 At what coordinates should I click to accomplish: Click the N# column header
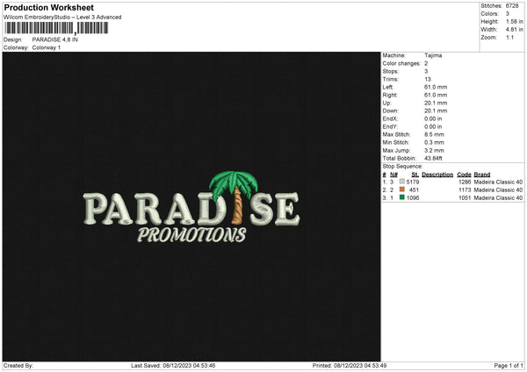(x=393, y=175)
